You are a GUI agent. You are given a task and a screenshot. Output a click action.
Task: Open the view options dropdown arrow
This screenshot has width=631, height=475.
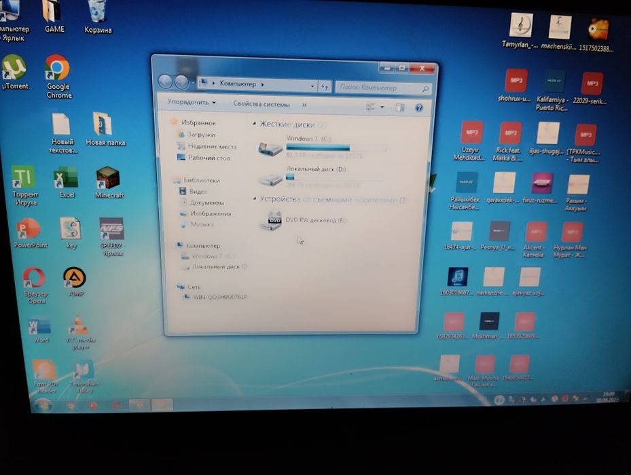click(382, 107)
